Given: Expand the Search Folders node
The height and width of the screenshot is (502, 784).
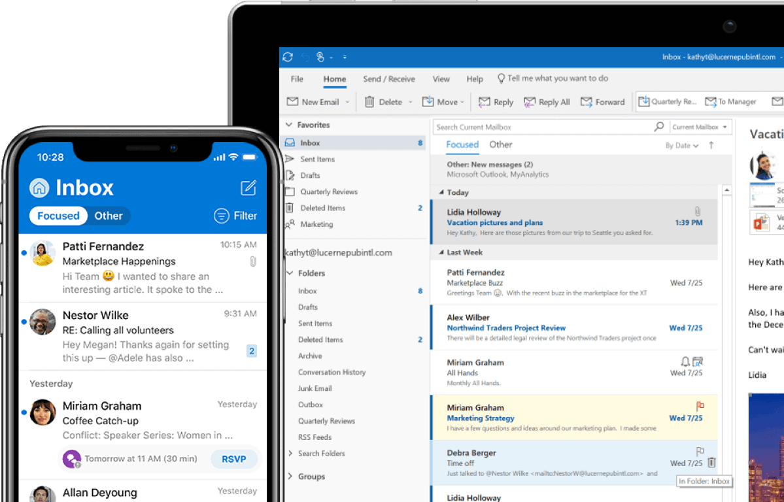Looking at the screenshot, I should tap(290, 453).
